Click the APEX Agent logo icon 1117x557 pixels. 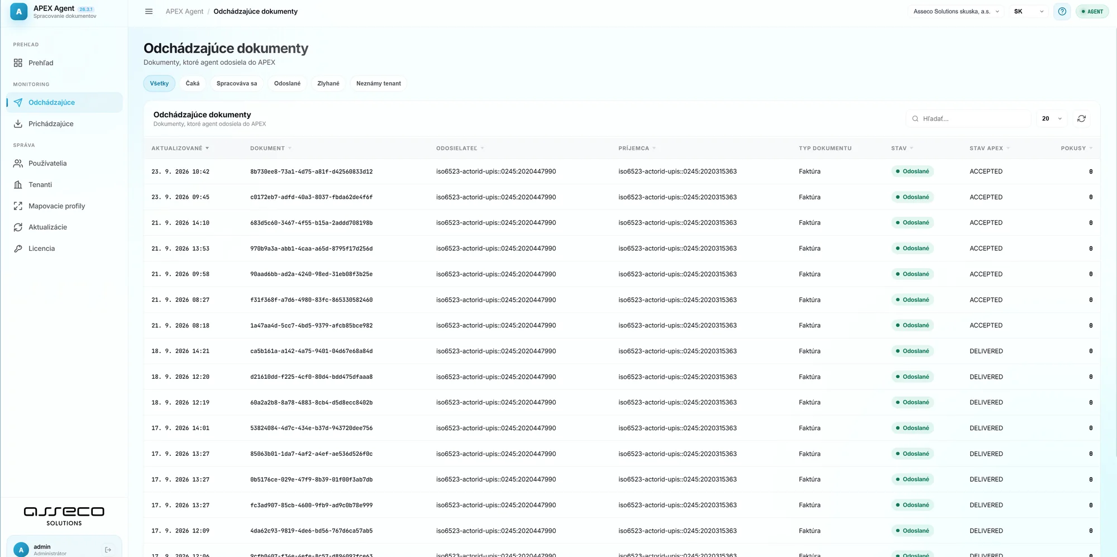[18, 12]
